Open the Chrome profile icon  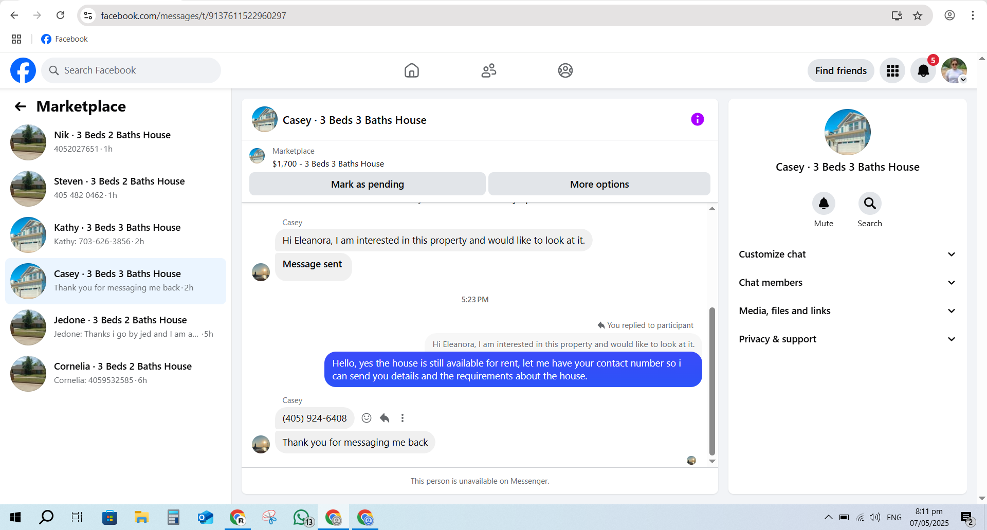click(949, 15)
